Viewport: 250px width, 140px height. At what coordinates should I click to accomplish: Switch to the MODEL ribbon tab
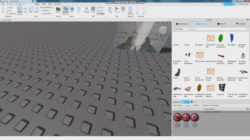pos(37,4)
